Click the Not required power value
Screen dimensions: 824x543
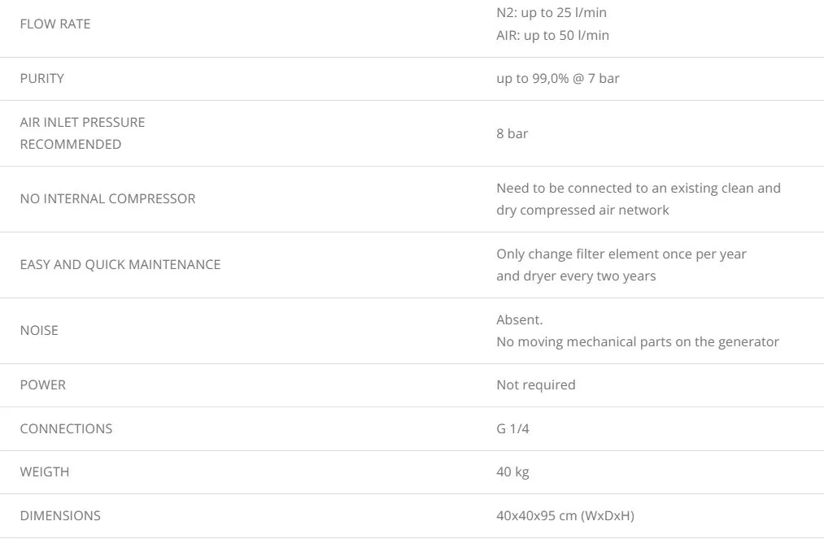tap(535, 385)
